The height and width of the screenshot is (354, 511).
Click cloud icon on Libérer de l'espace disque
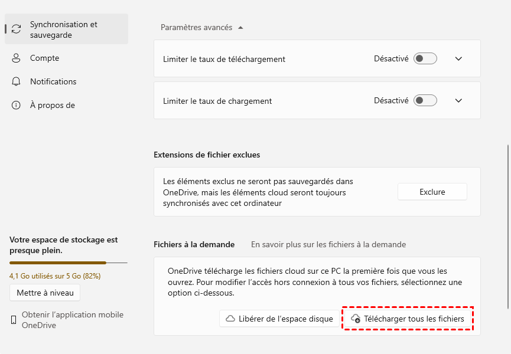(230, 319)
